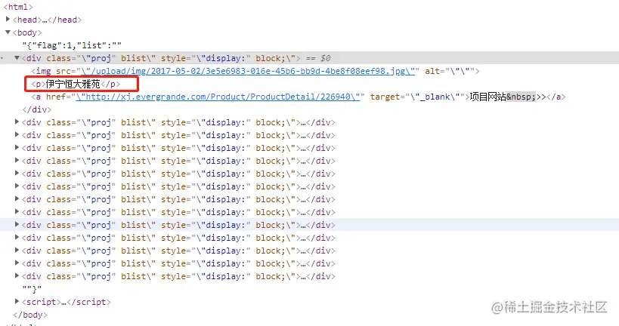Select the ""}" text node row
Screen dimensions: 619x326
(32, 289)
